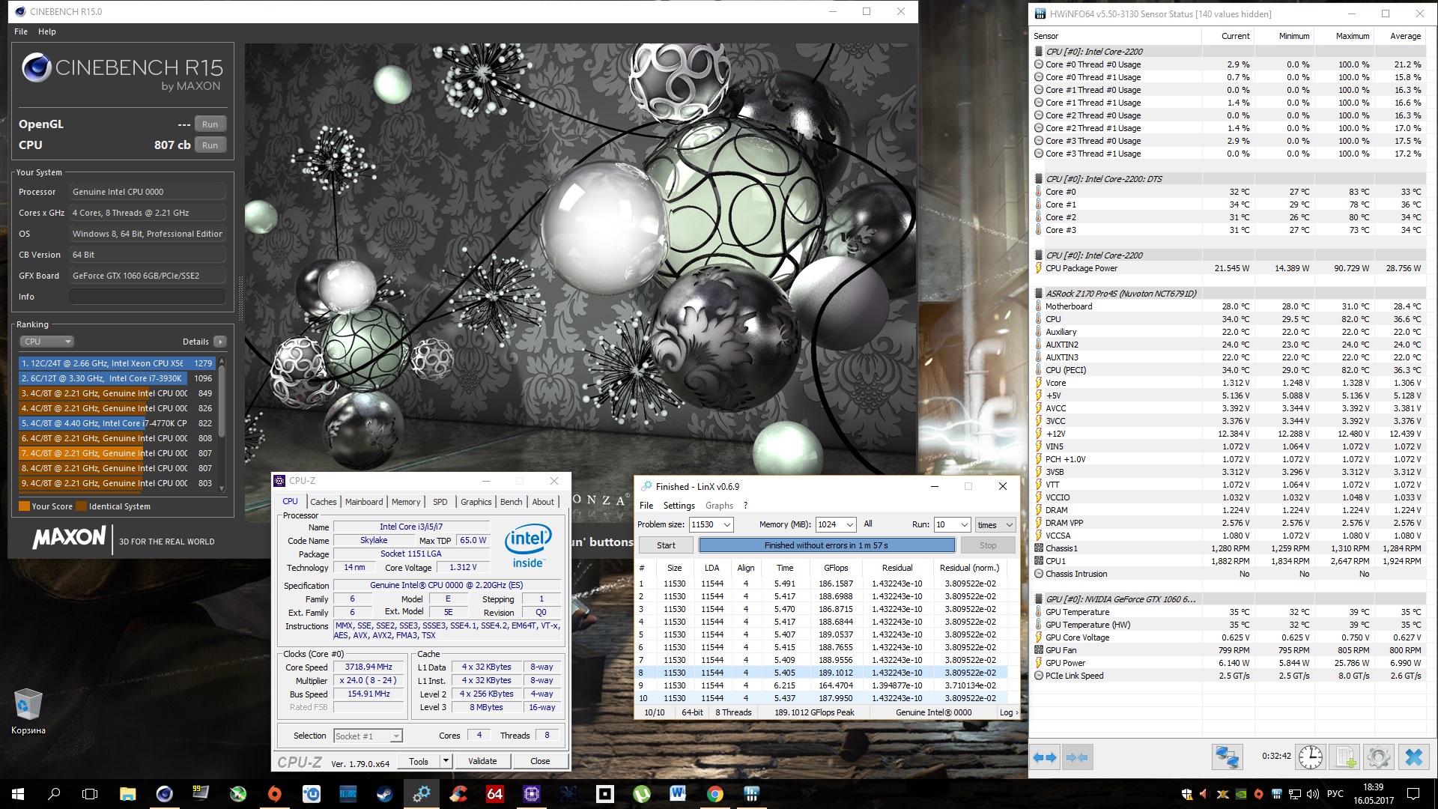
Task: Open CCleaner from the taskbar
Action: point(458,793)
